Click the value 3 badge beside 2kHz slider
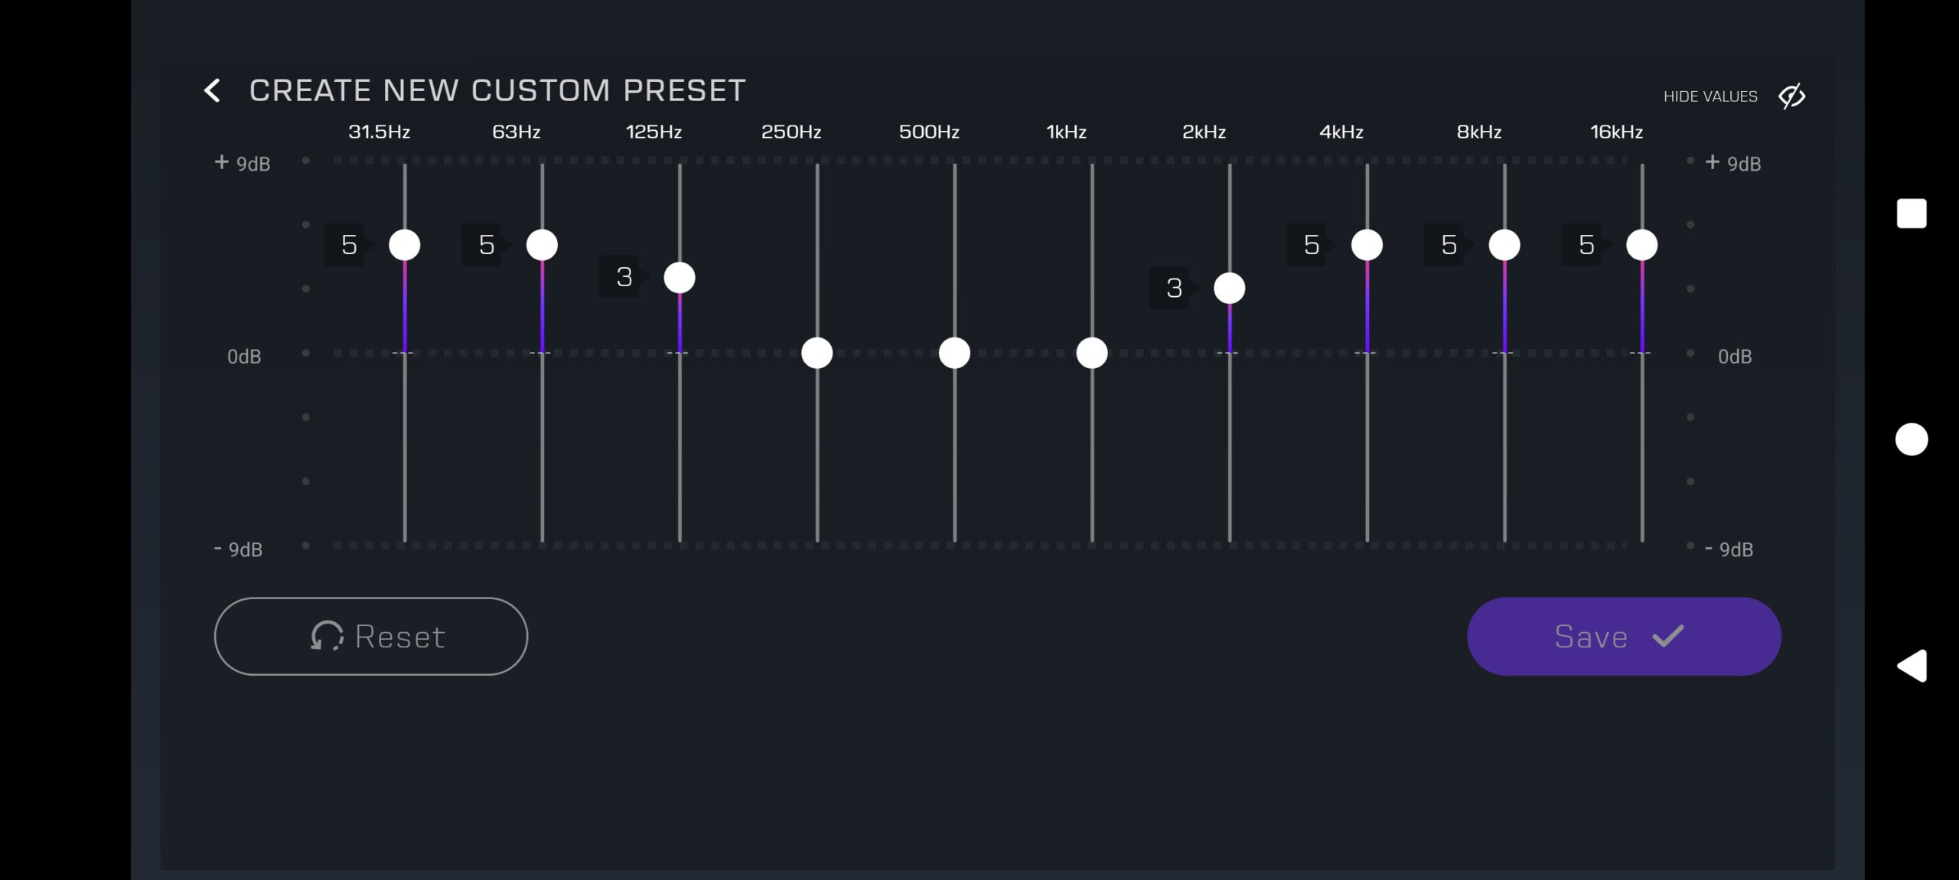Image resolution: width=1959 pixels, height=880 pixels. [1173, 288]
